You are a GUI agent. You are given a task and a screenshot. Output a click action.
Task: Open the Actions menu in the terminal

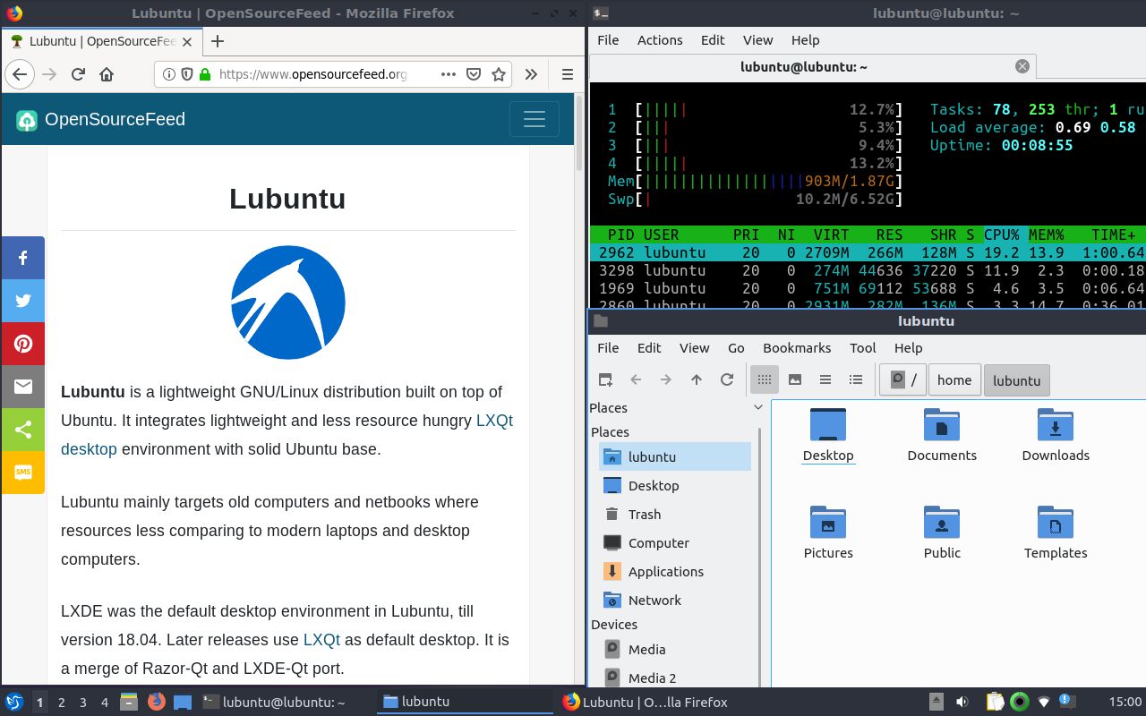(x=660, y=39)
